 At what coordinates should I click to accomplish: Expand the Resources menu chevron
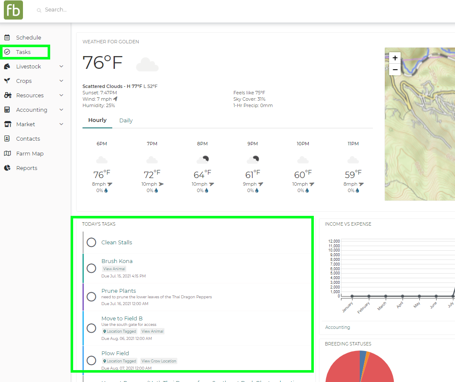[x=61, y=95]
